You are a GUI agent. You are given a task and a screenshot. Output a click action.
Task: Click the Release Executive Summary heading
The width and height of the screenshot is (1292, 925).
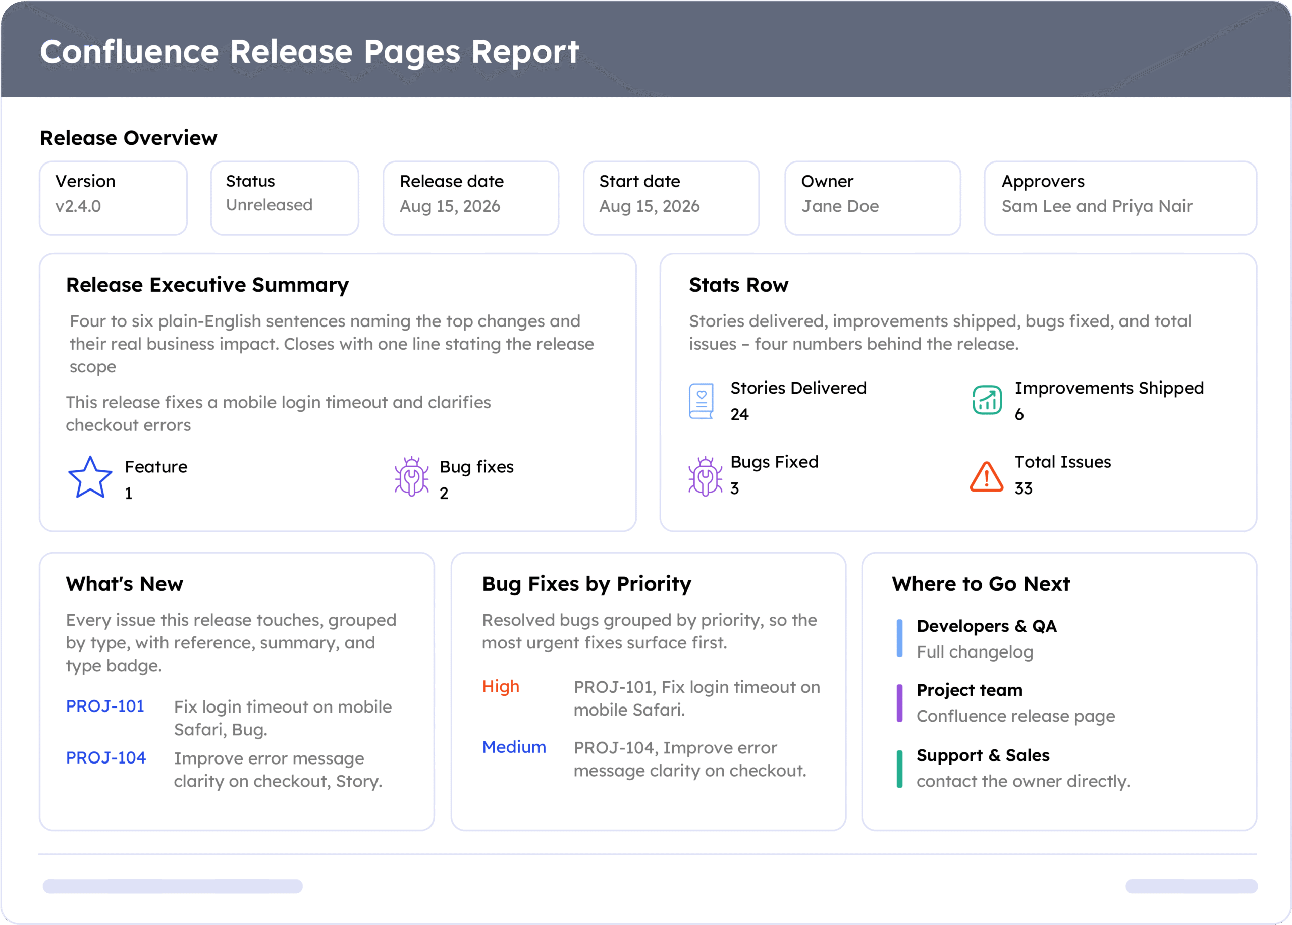click(207, 285)
